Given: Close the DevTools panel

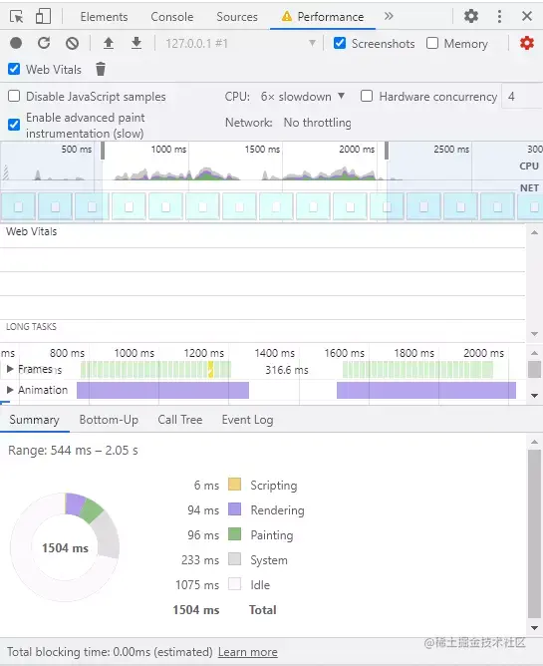Looking at the screenshot, I should click(x=527, y=17).
